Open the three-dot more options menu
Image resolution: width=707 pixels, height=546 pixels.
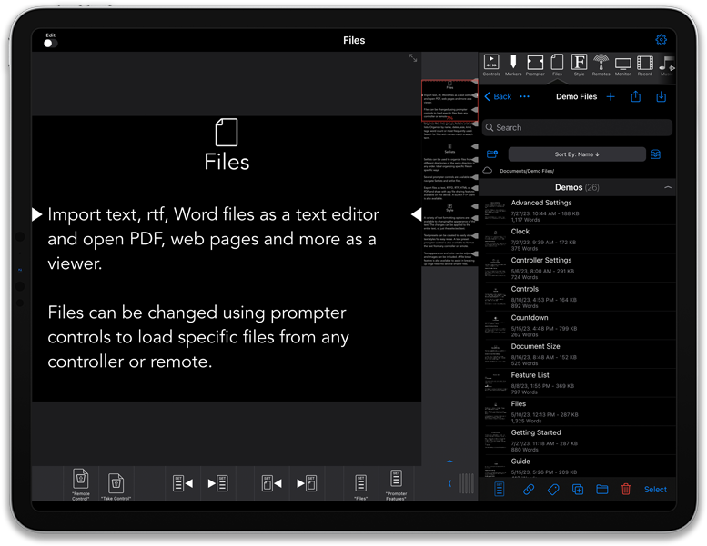tap(524, 96)
